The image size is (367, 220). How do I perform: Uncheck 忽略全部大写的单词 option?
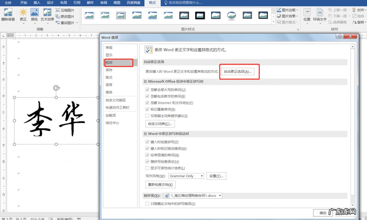click(x=147, y=90)
